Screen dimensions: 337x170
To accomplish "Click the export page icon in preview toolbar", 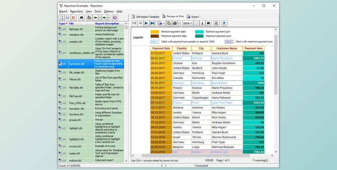I will pyautogui.click(x=160, y=23).
